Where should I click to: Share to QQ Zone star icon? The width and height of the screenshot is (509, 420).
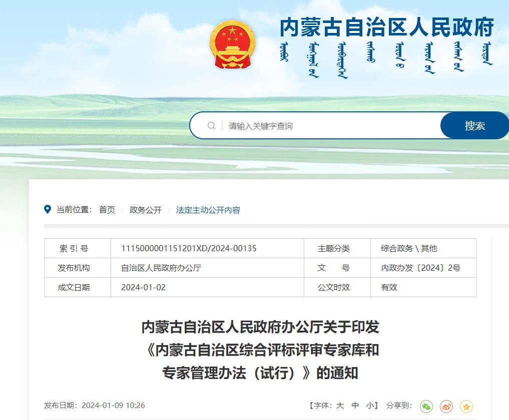466,407
